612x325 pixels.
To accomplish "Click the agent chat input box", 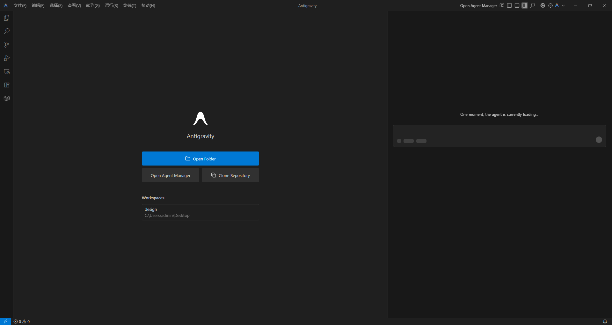I will tap(499, 136).
